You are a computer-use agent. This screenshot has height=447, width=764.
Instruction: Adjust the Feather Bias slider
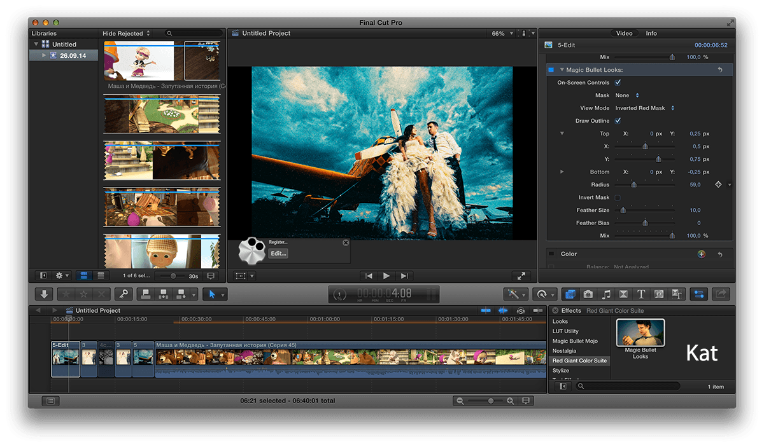(645, 223)
